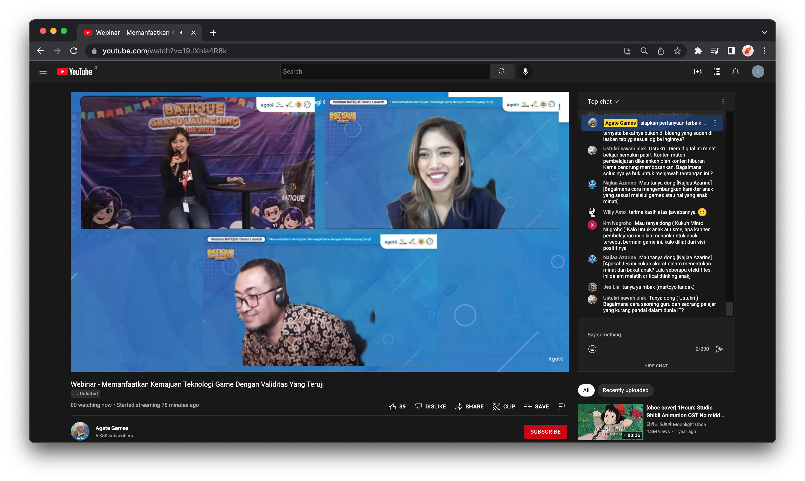
Task: Open the media controls icon in Chrome toolbar
Action: 714,51
